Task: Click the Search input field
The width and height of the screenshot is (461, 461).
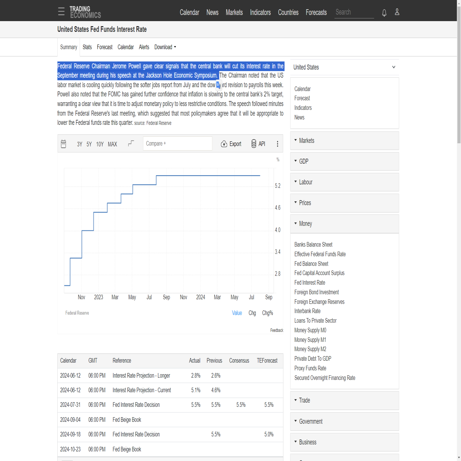Action: point(354,12)
